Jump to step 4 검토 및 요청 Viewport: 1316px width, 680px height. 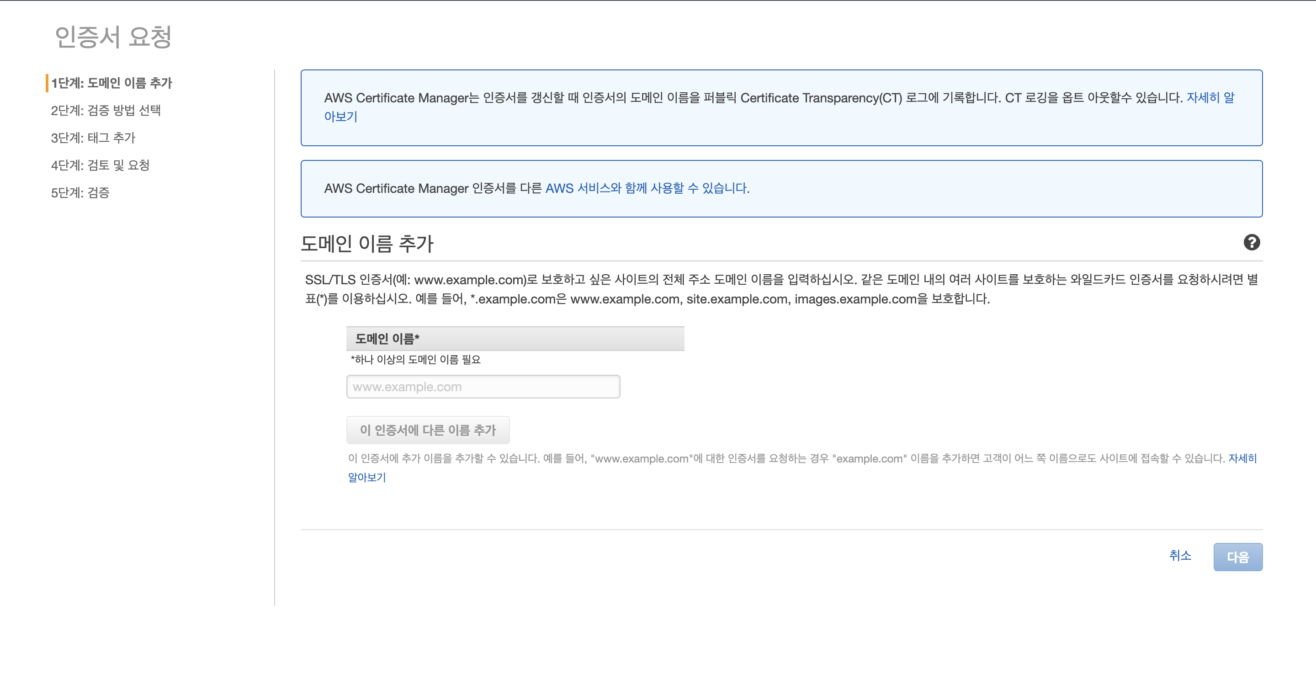click(x=100, y=165)
